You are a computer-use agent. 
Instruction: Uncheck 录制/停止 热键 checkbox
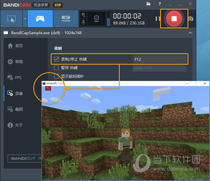pos(57,59)
